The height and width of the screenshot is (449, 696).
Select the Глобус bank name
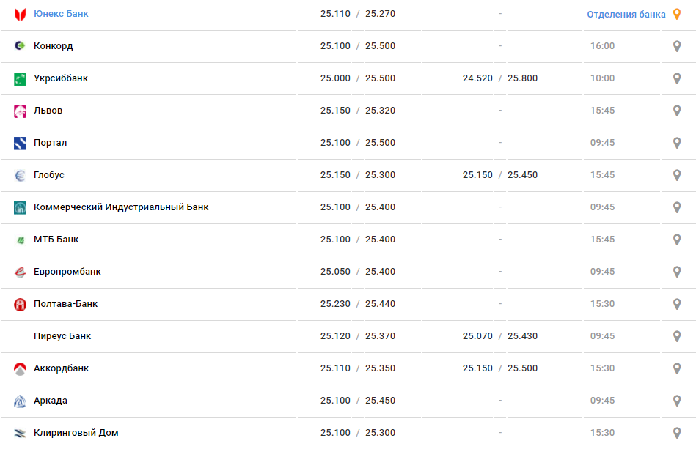click(49, 175)
